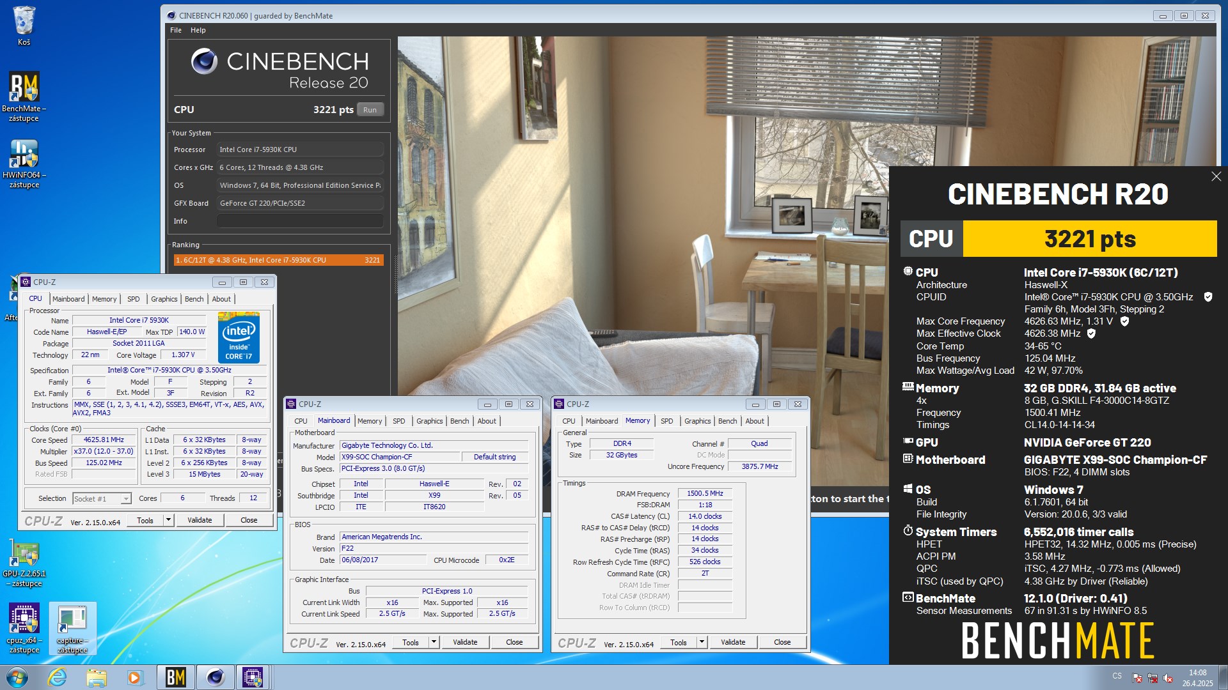
Task: Open Graphics tab in right CPU-Z window
Action: pos(698,421)
